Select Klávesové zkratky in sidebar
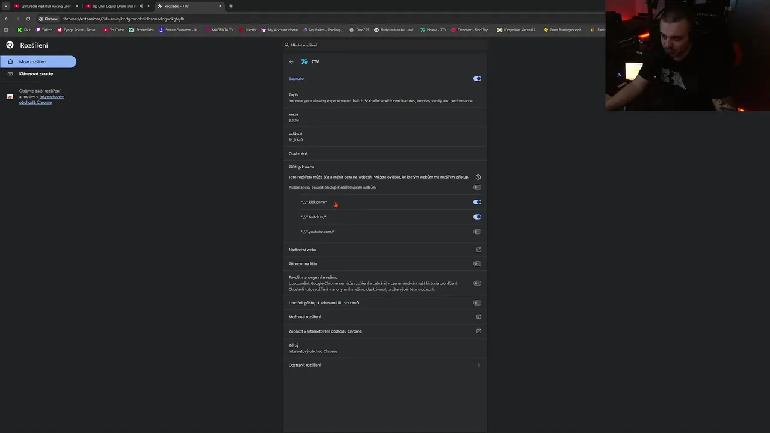This screenshot has width=770, height=433. 38,73
